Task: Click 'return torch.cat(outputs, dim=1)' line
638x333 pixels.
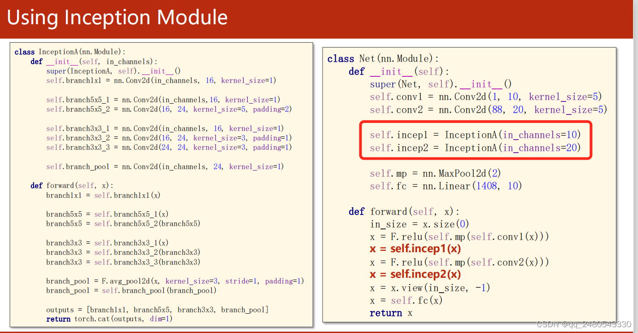Action: point(109,319)
